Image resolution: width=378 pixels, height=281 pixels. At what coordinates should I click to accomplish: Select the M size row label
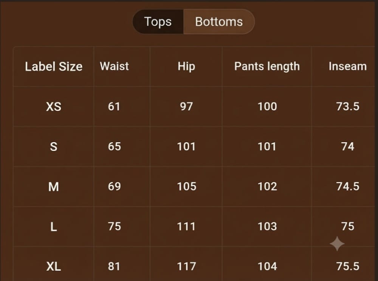coord(54,187)
